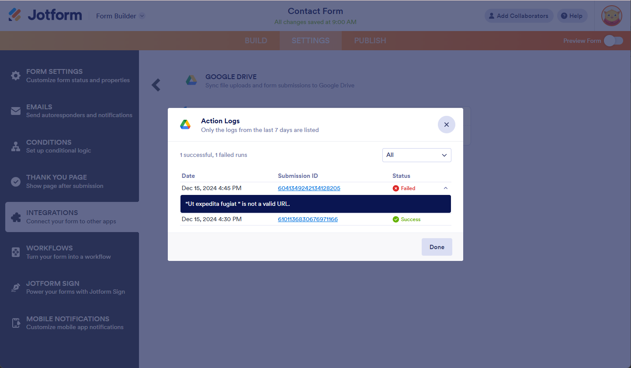Screen dimensions: 631x368
Task: Open the Form Builder dropdown
Action: tap(121, 16)
